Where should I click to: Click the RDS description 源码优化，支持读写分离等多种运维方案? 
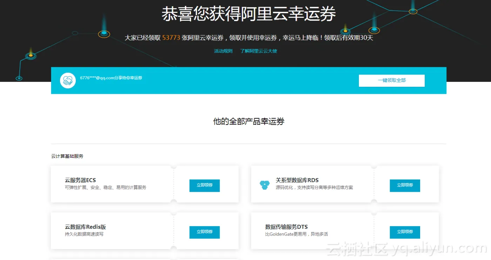point(314,188)
